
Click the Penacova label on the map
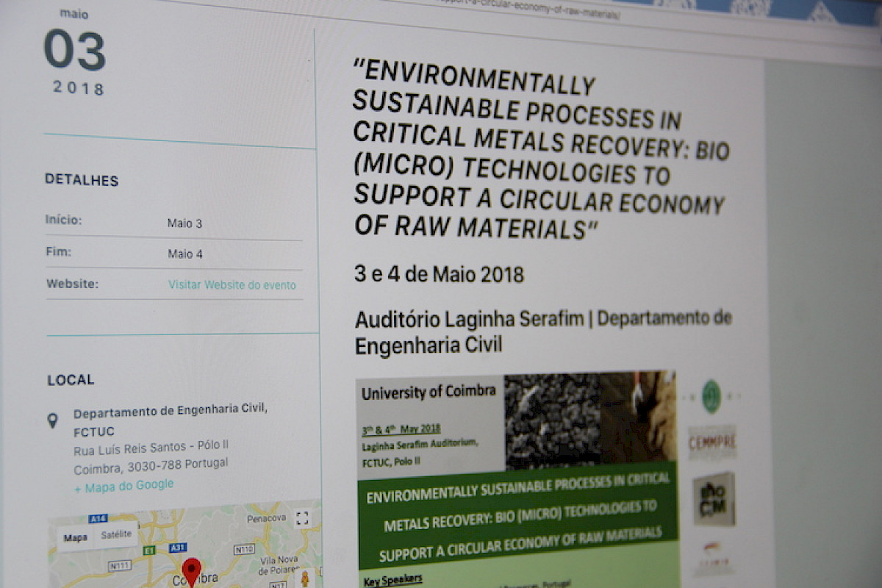pos(266,518)
